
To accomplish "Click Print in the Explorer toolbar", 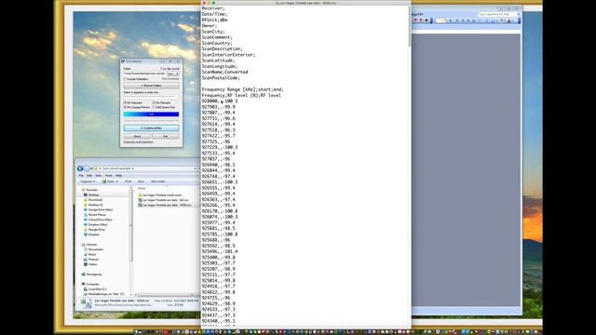I will 129,181.
